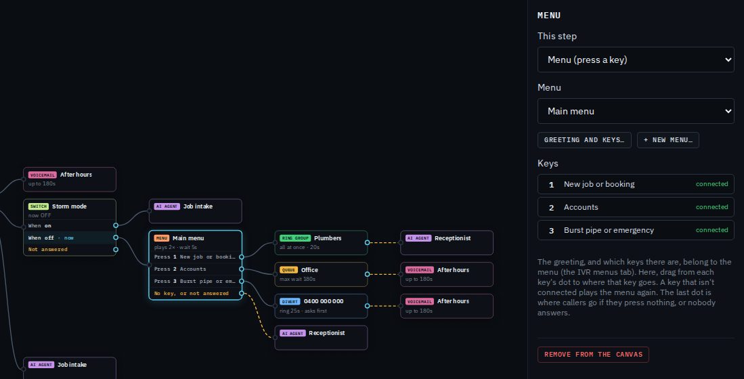
Task: Click the 'When off · now' row
Action: [x=69, y=238]
